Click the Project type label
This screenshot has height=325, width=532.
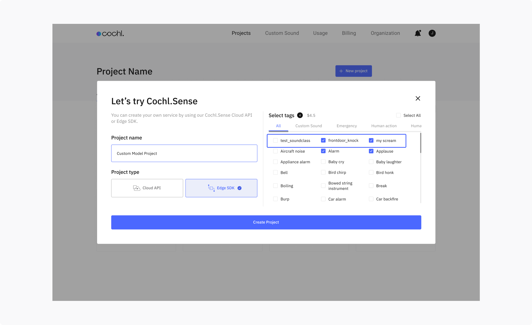click(x=125, y=172)
